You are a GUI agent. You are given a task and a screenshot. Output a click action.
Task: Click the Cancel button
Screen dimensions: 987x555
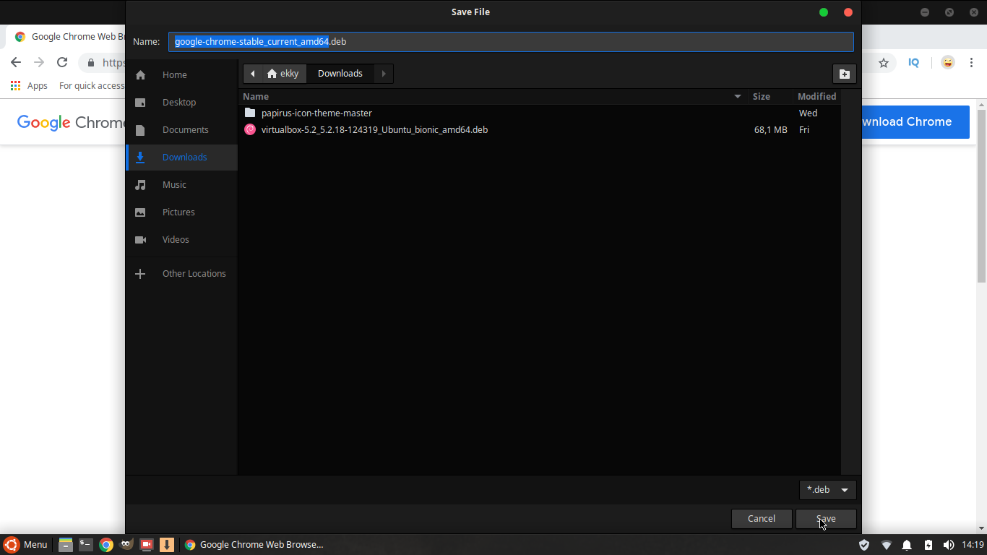(762, 519)
